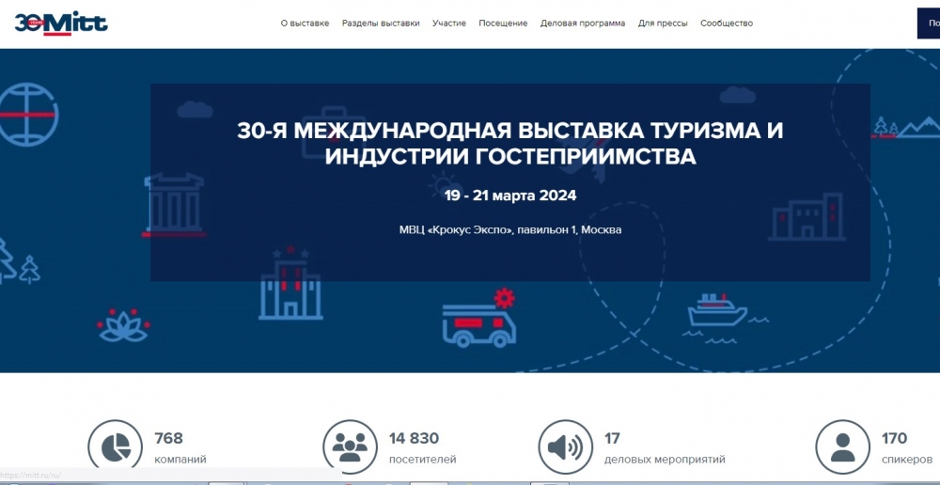This screenshot has height=485, width=940.
Task: Click the lotus flower illustration
Action: [124, 325]
